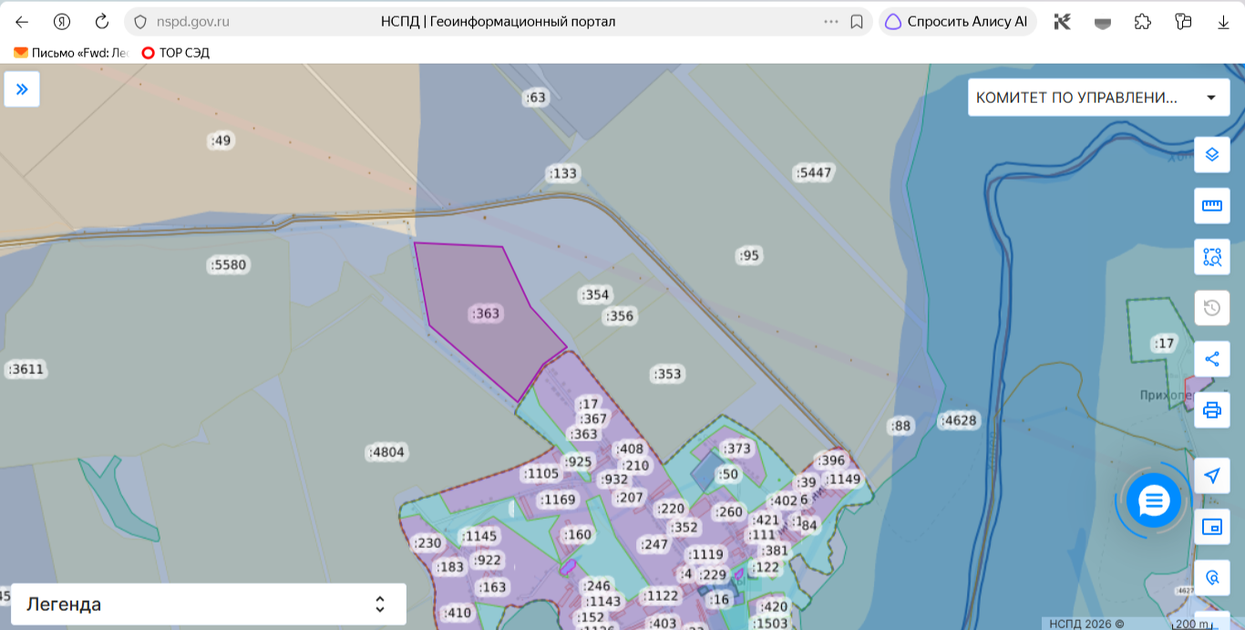Expand the Легенда panel
The height and width of the screenshot is (630, 1245).
(208, 604)
